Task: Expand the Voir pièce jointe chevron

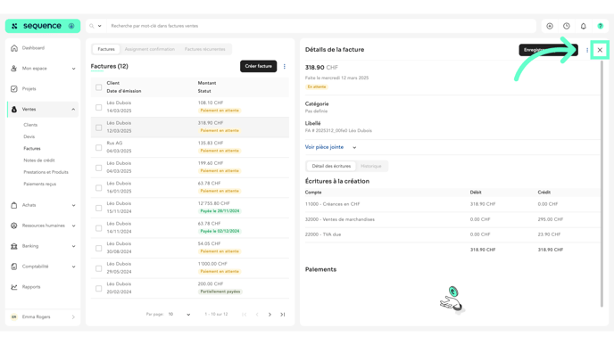Action: tap(354, 147)
